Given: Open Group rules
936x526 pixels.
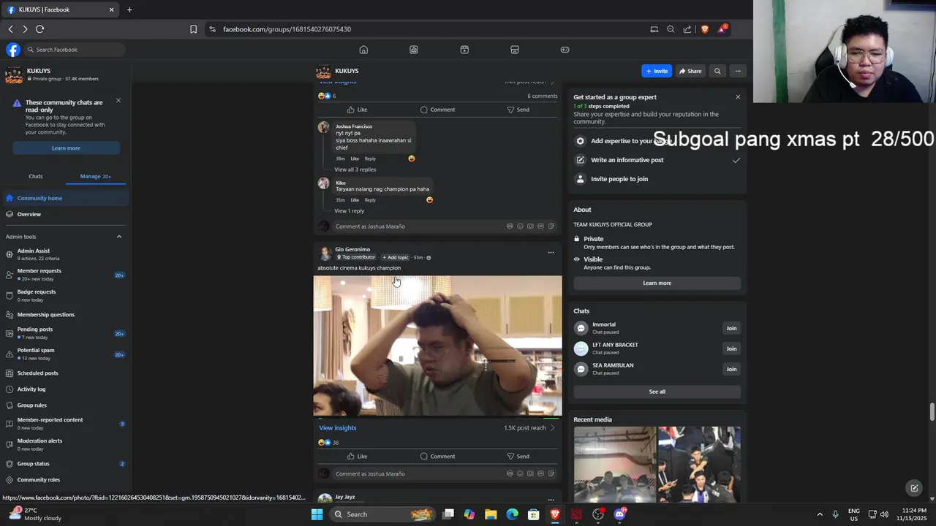Looking at the screenshot, I should pyautogui.click(x=65, y=405).
